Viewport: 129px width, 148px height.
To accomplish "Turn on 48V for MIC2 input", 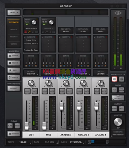I will [43, 32].
